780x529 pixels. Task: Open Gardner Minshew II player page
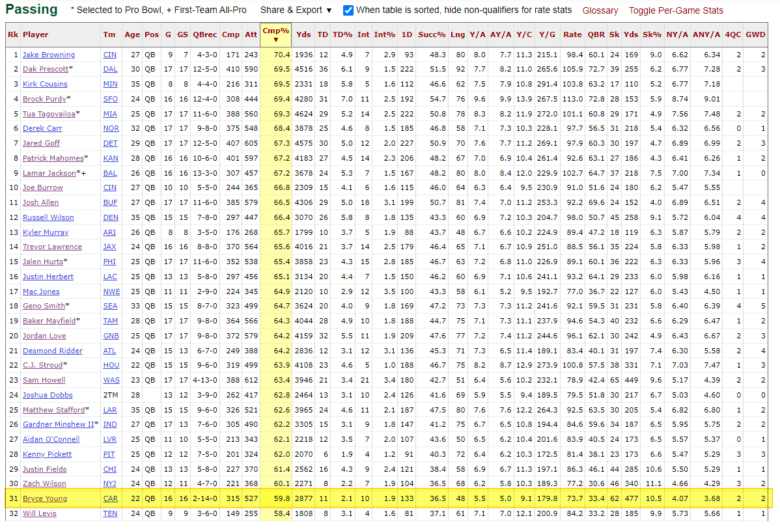[x=58, y=424]
